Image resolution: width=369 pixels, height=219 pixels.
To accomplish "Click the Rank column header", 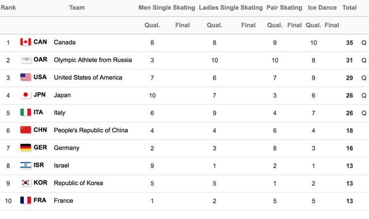I will 8,7.
